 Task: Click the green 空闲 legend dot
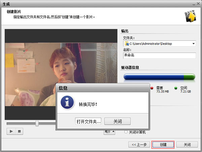(176, 88)
